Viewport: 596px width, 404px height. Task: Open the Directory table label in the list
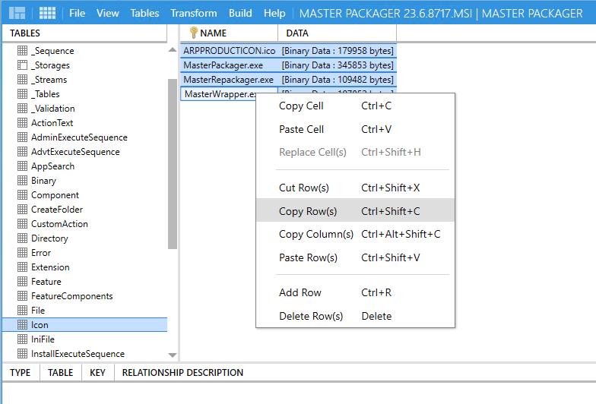coord(49,238)
